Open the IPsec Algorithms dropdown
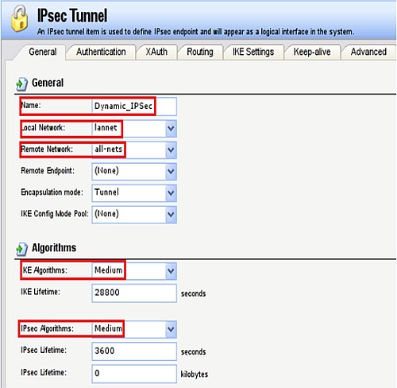The height and width of the screenshot is (388, 397). point(171,329)
